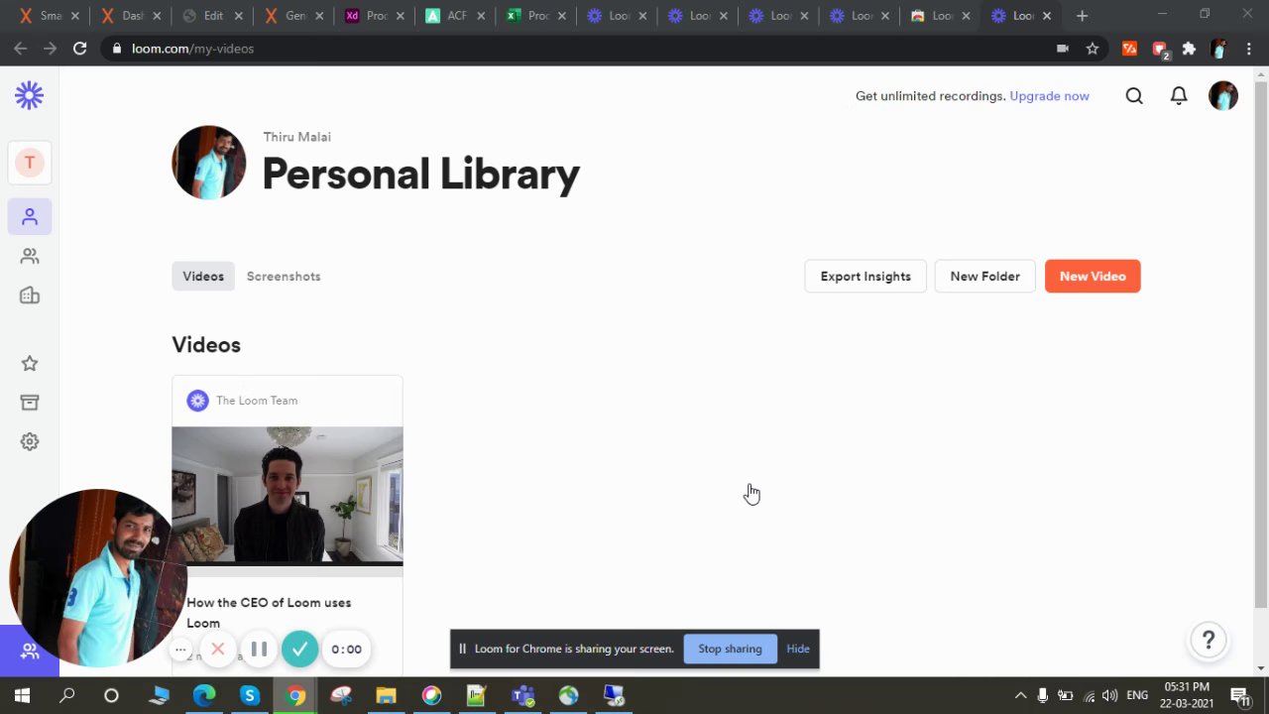Click the orange toolbar extension with a slash

1129,49
